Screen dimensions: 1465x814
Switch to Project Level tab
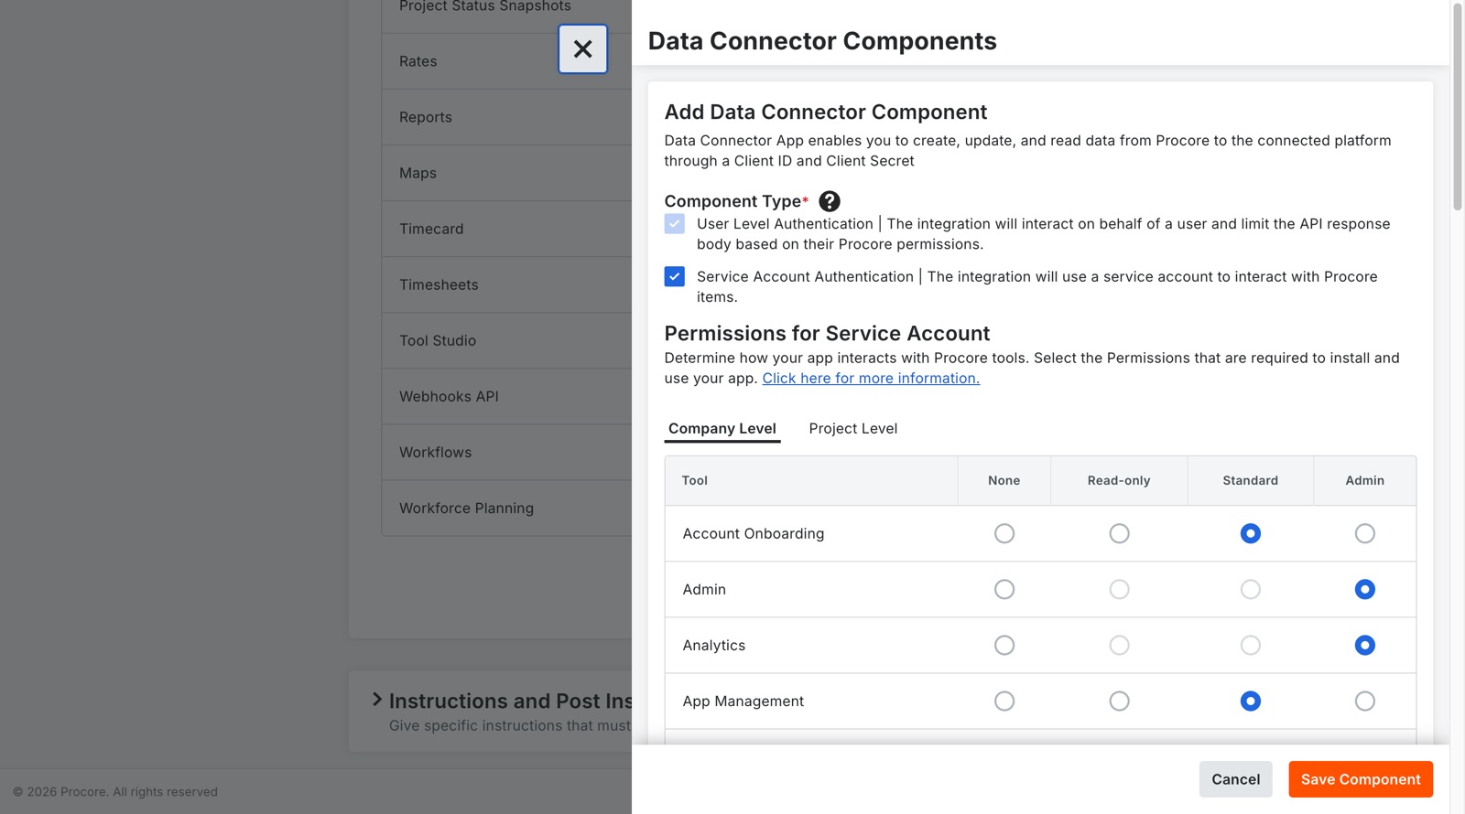tap(853, 429)
